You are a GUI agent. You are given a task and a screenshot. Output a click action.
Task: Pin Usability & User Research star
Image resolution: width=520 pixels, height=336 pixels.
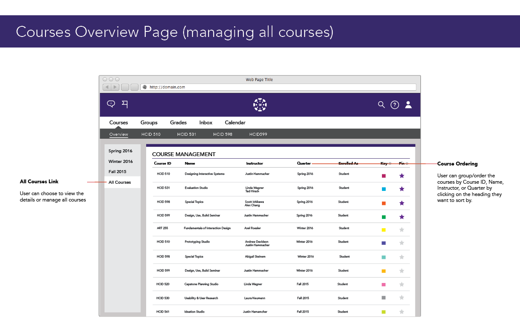[402, 298]
